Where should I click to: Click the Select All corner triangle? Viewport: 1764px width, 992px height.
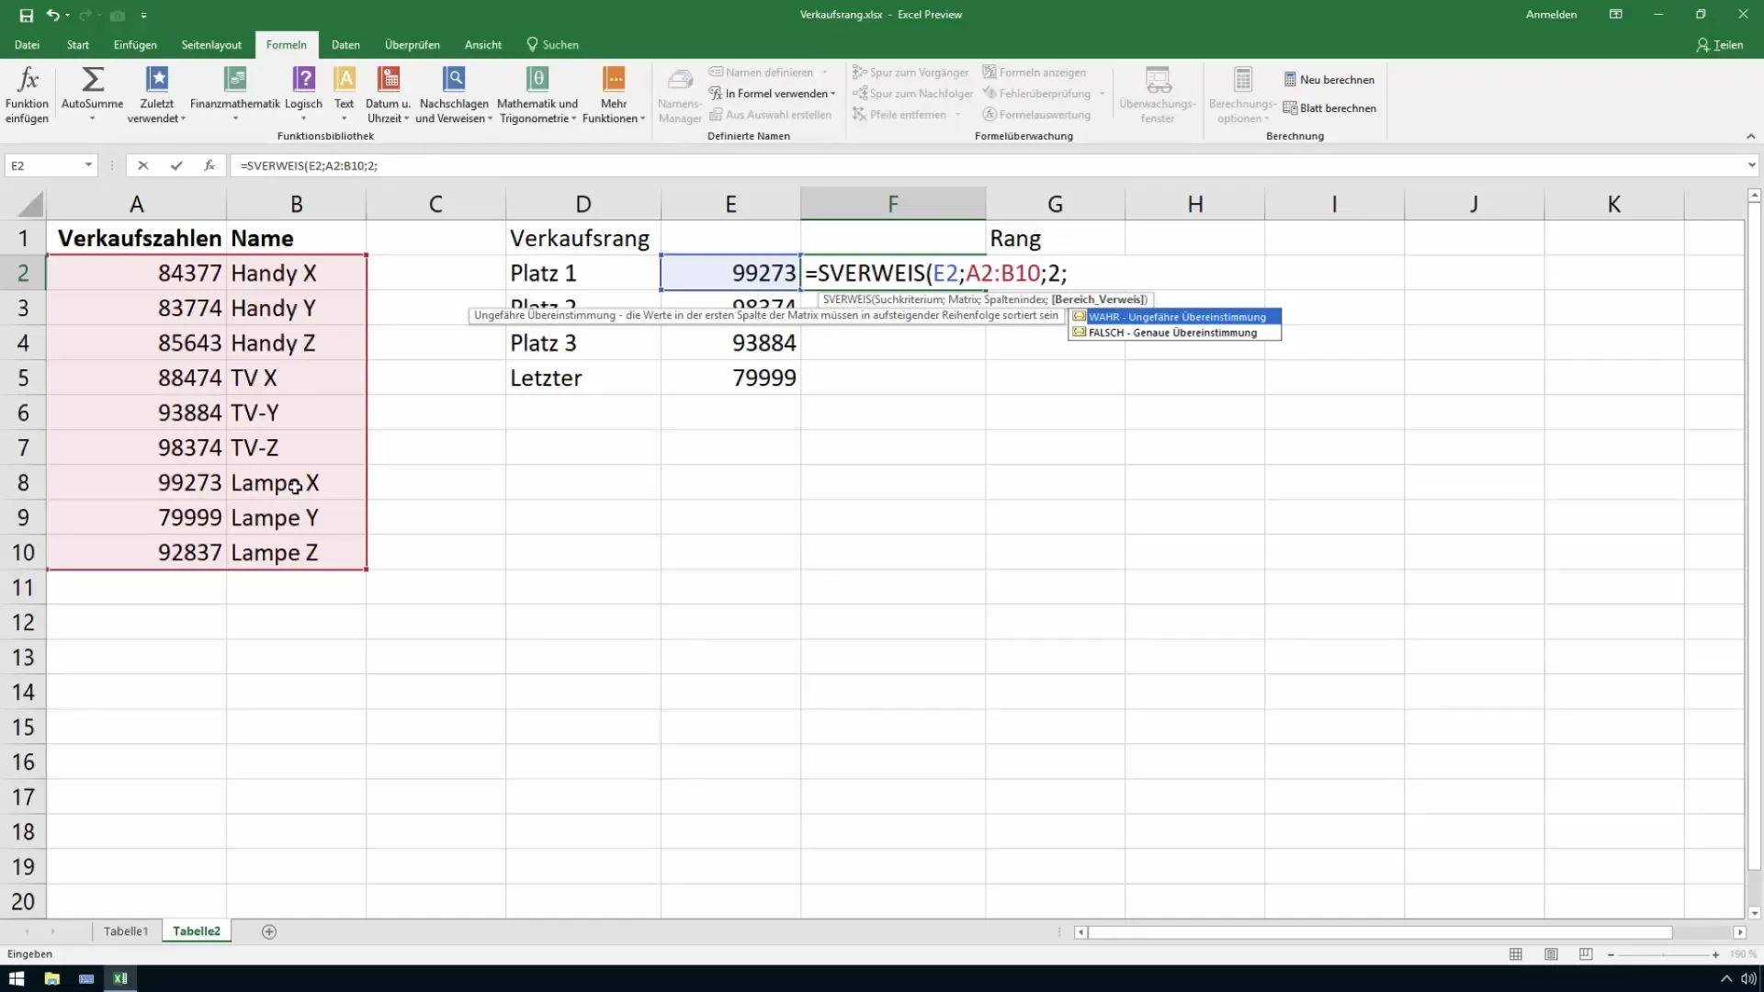pyautogui.click(x=30, y=204)
